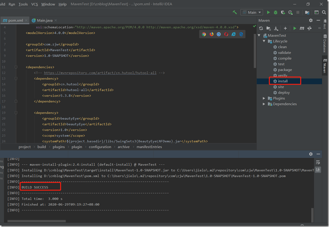Open the Help menu
Viewport: 329px width, 227px height.
pyautogui.click(x=62, y=4)
